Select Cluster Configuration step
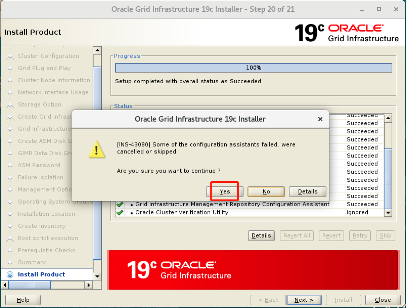 (x=49, y=56)
